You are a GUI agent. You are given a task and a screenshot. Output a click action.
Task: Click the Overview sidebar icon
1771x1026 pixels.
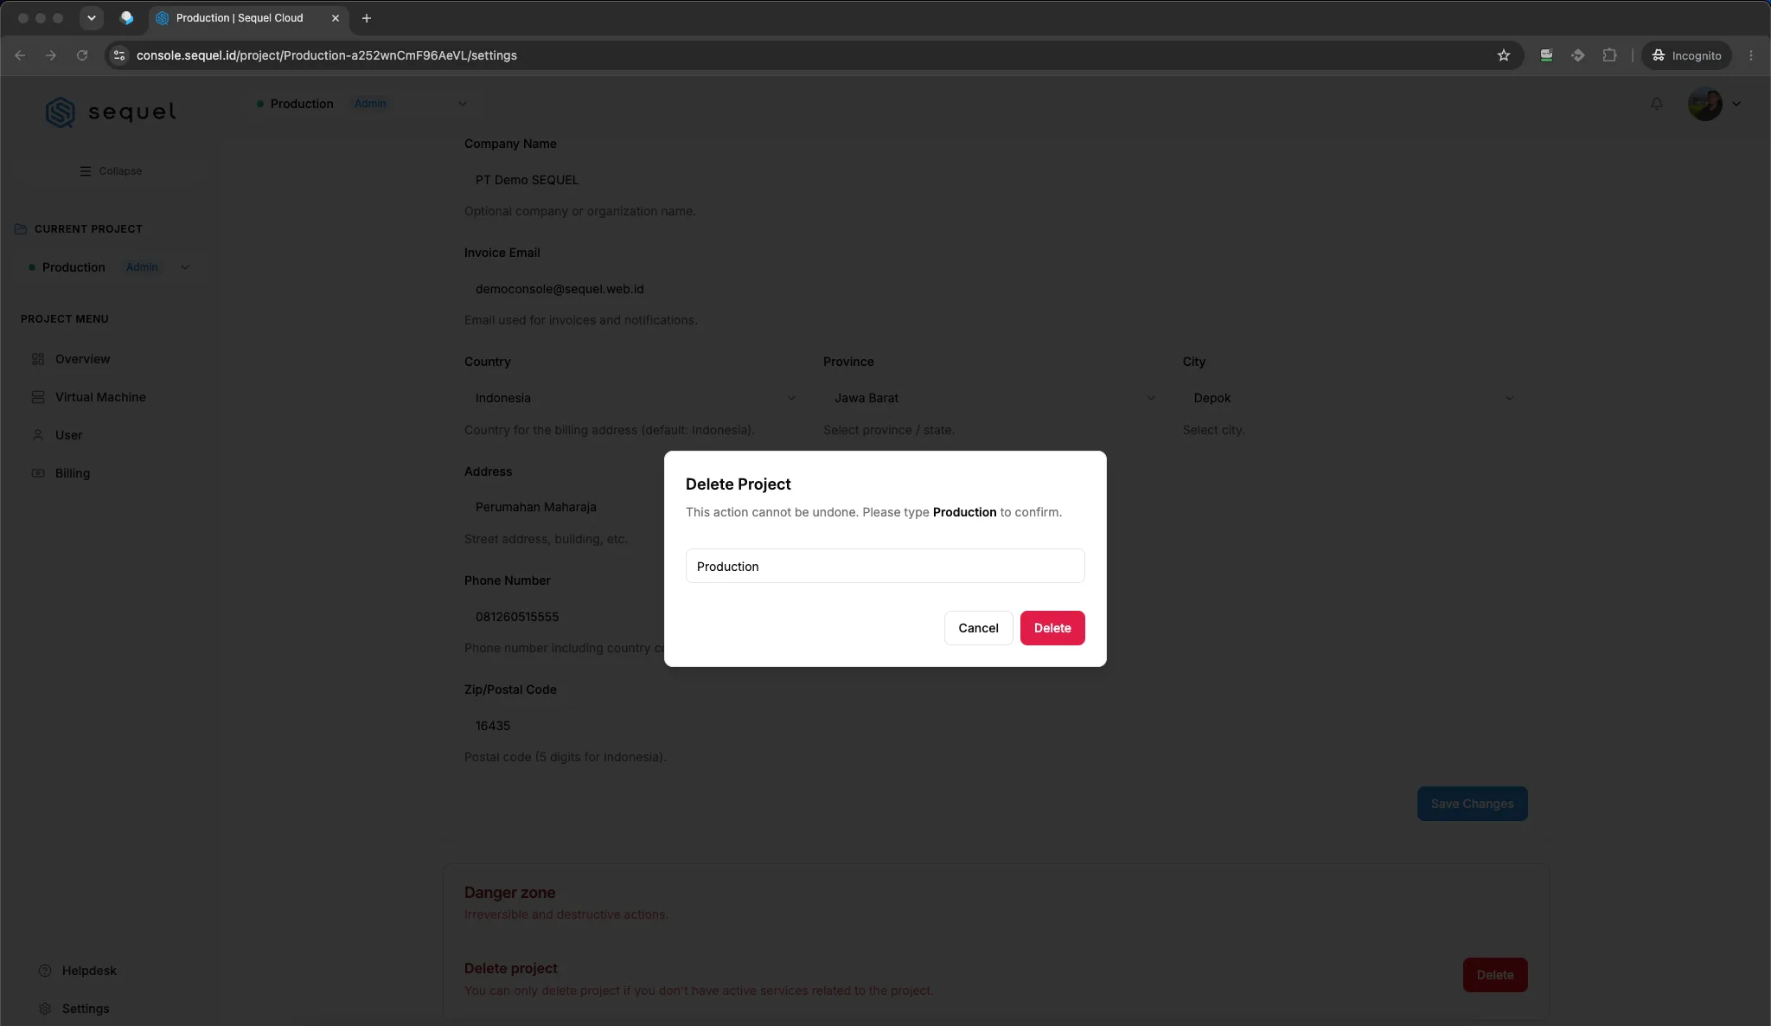click(38, 359)
